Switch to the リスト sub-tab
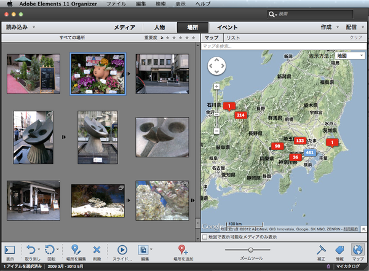This screenshot has height=271, width=369. [233, 37]
